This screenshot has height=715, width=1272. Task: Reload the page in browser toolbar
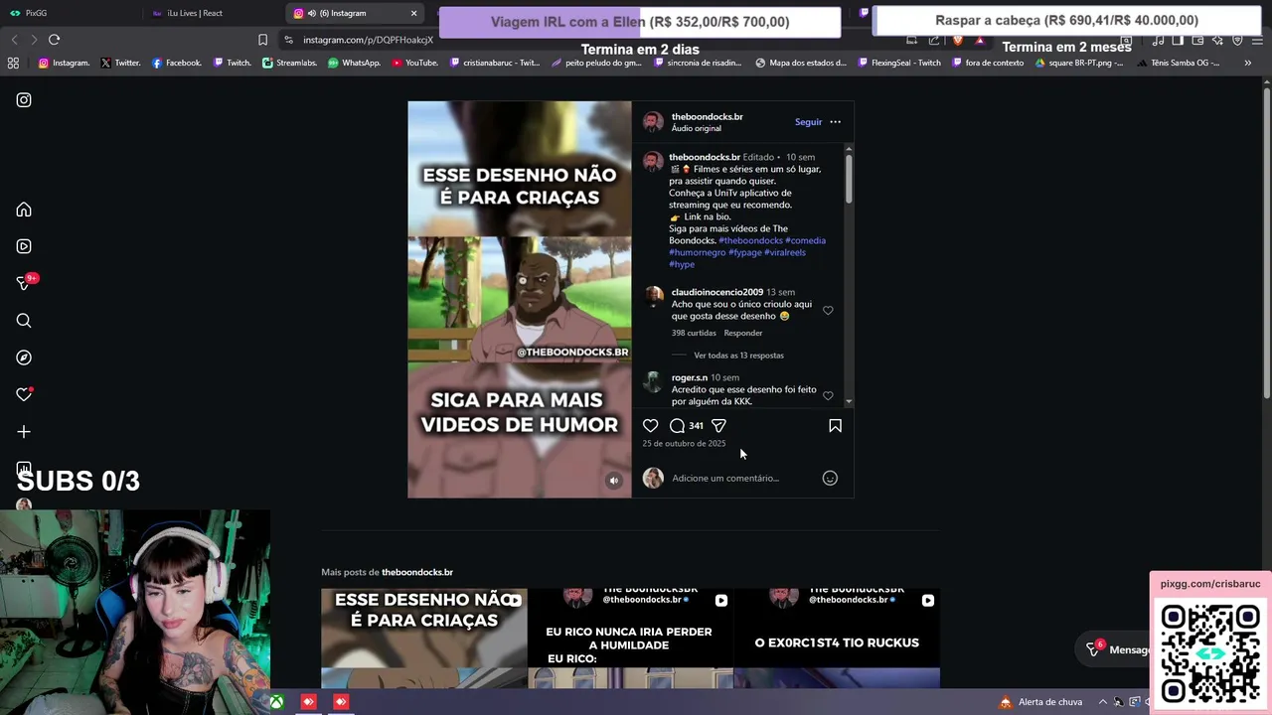(54, 40)
